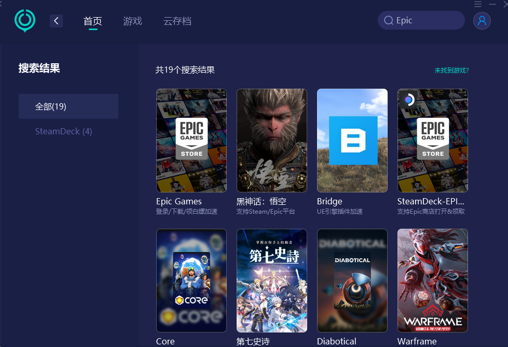Switch to the 首页 tab
The height and width of the screenshot is (347, 508).
93,21
